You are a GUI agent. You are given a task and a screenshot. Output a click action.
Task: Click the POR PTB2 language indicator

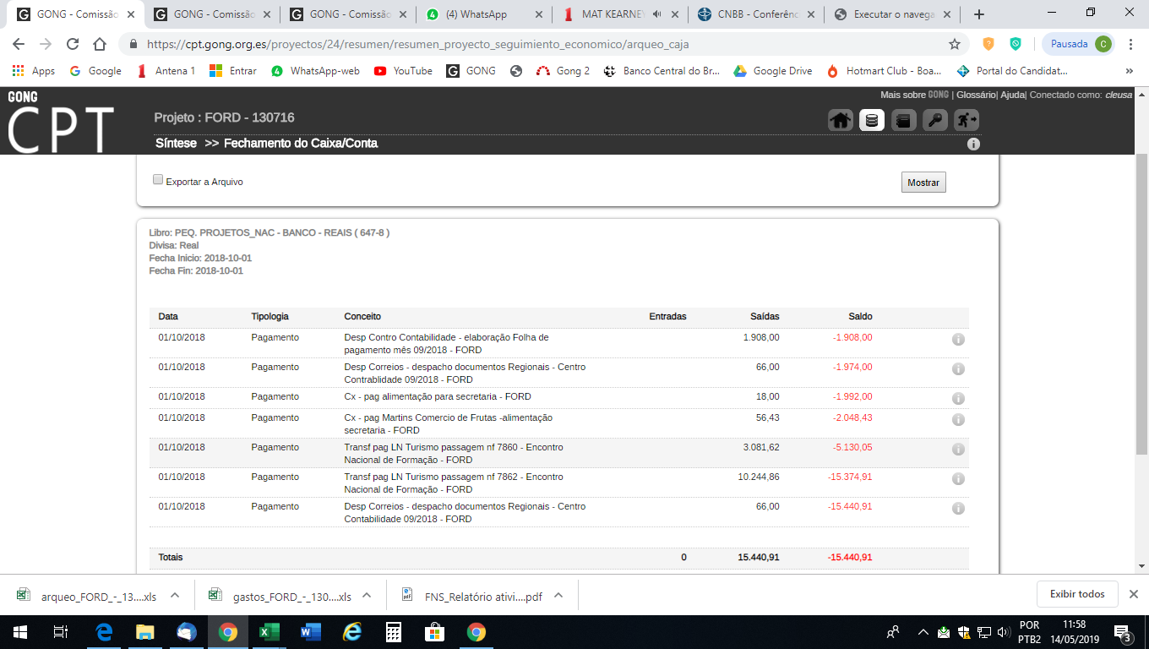pos(1030,632)
